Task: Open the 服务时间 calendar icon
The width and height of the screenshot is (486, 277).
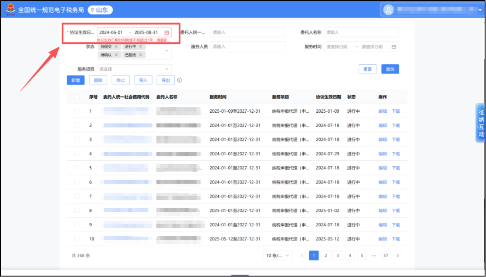Action: [394, 47]
